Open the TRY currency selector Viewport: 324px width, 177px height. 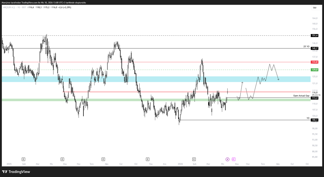pyautogui.click(x=315, y=8)
